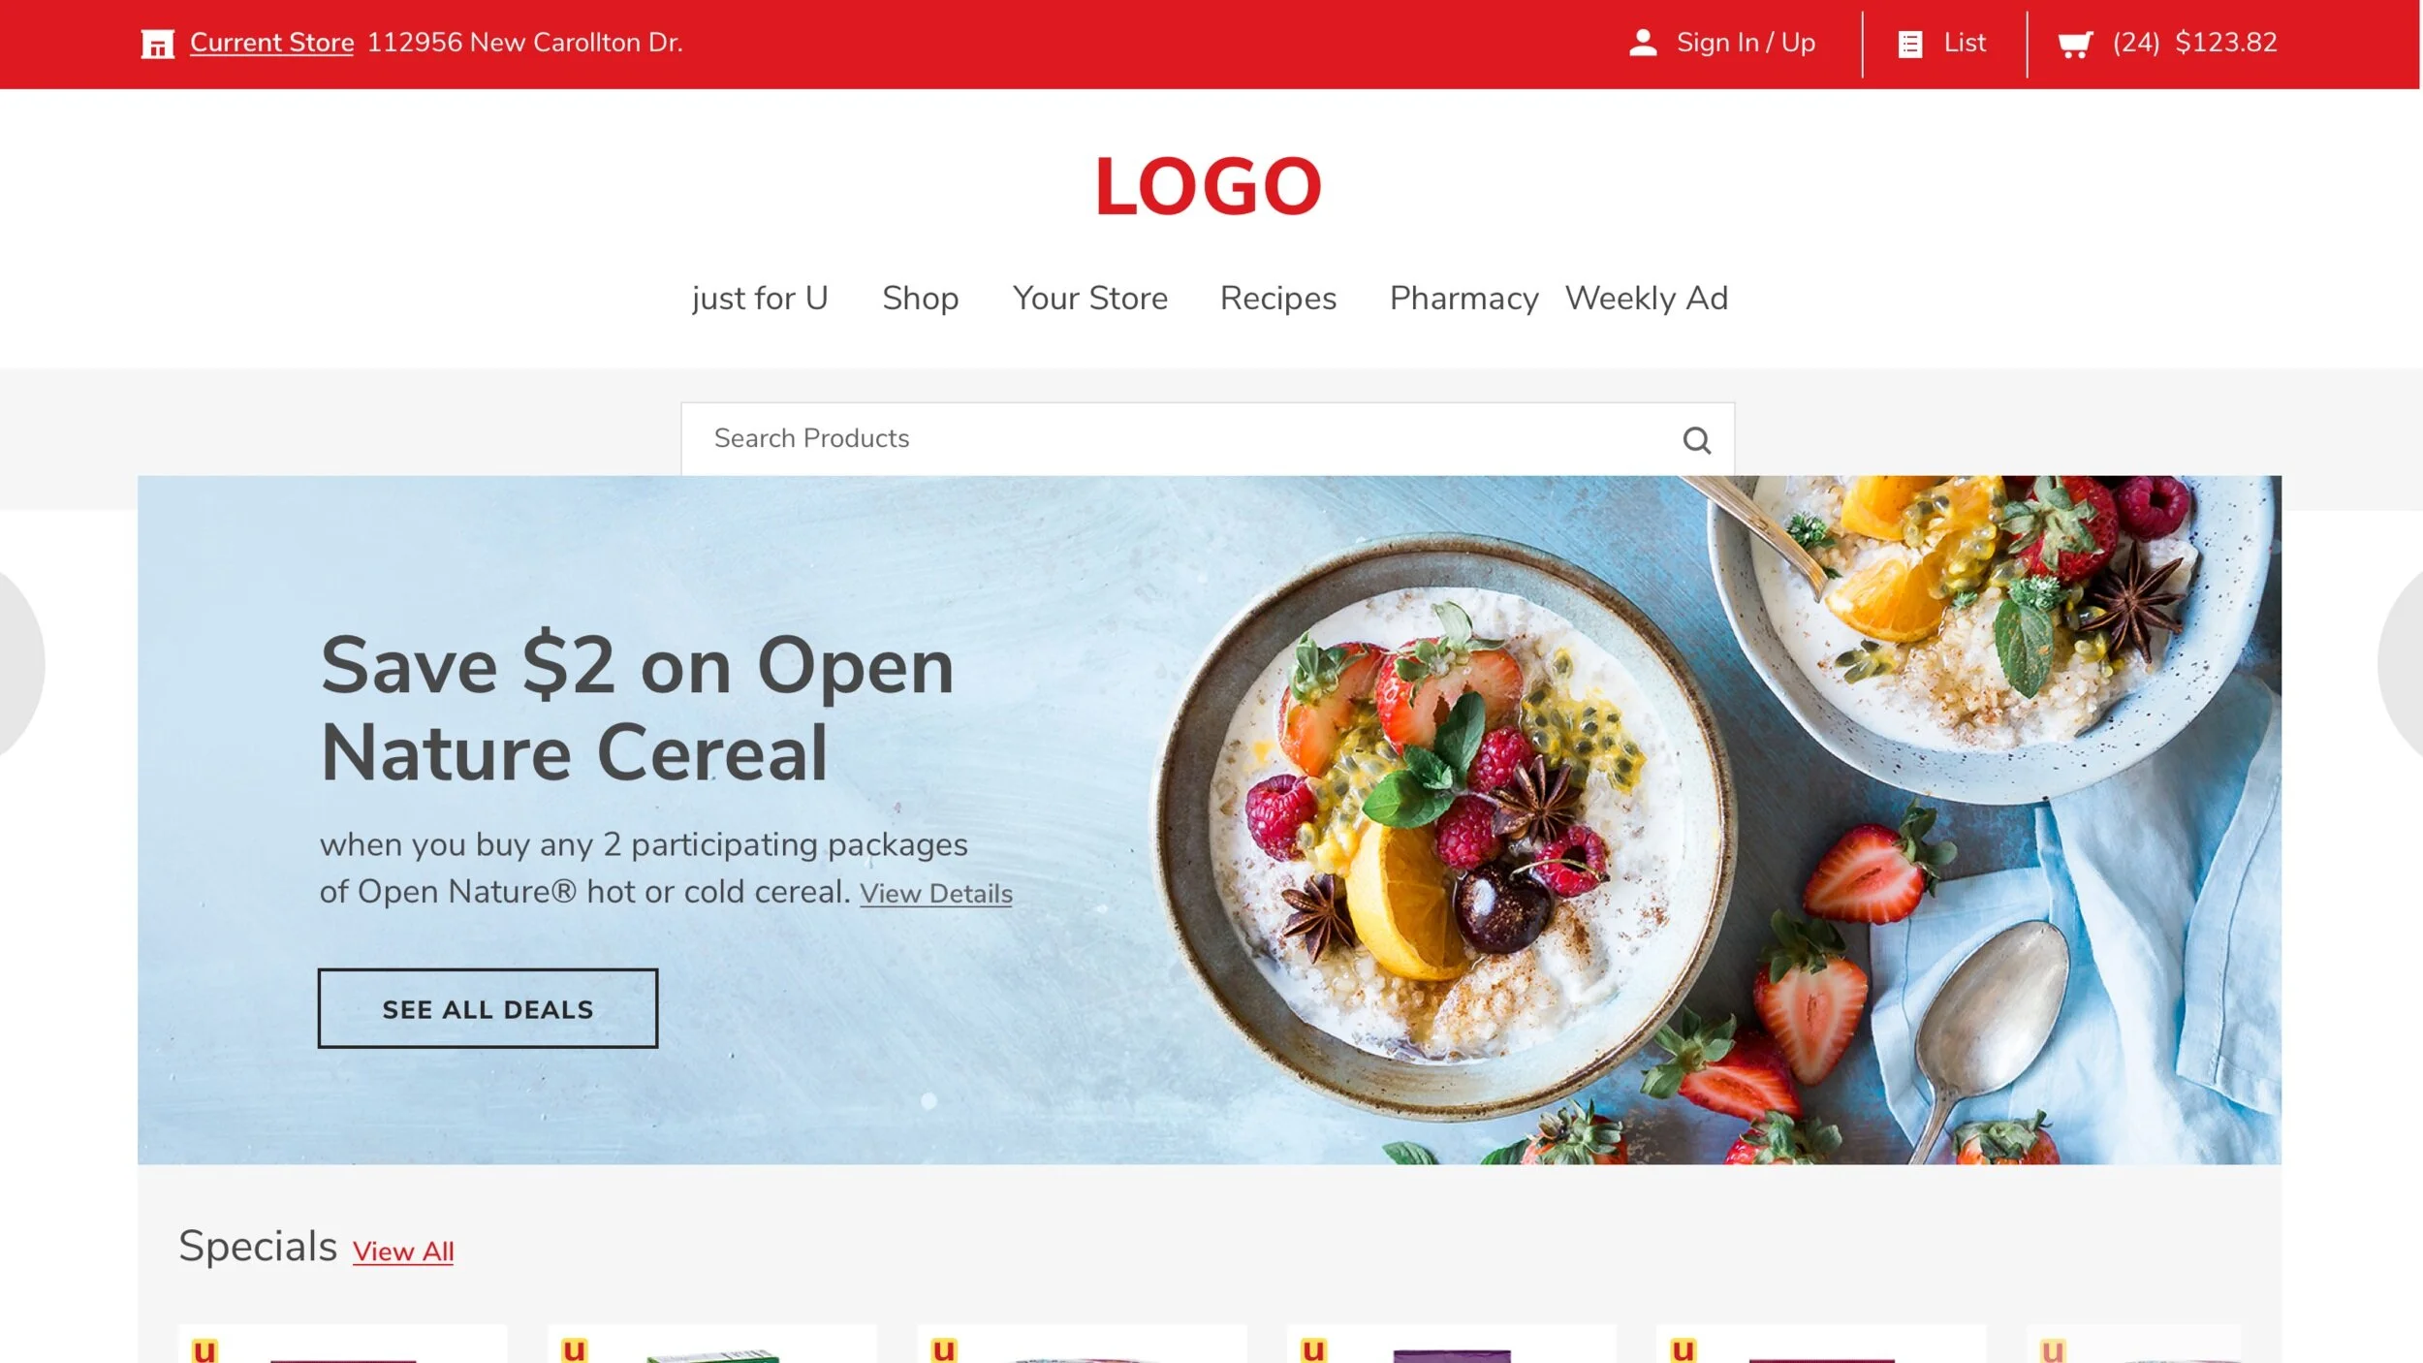Open the Pharmacy menu item
This screenshot has height=1363, width=2423.
[x=1463, y=298]
